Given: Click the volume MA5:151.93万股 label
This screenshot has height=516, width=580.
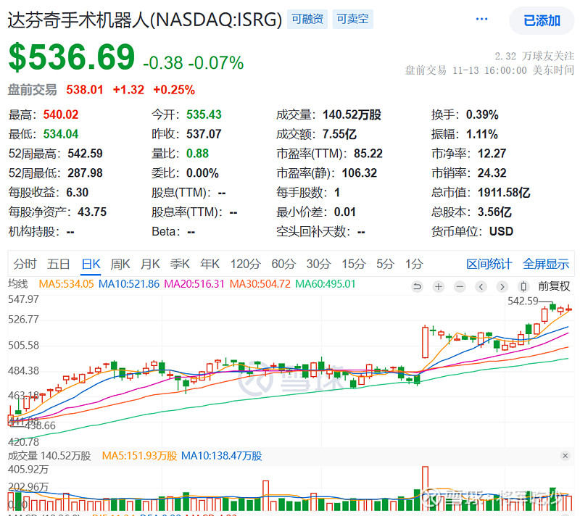Looking at the screenshot, I should (139, 456).
